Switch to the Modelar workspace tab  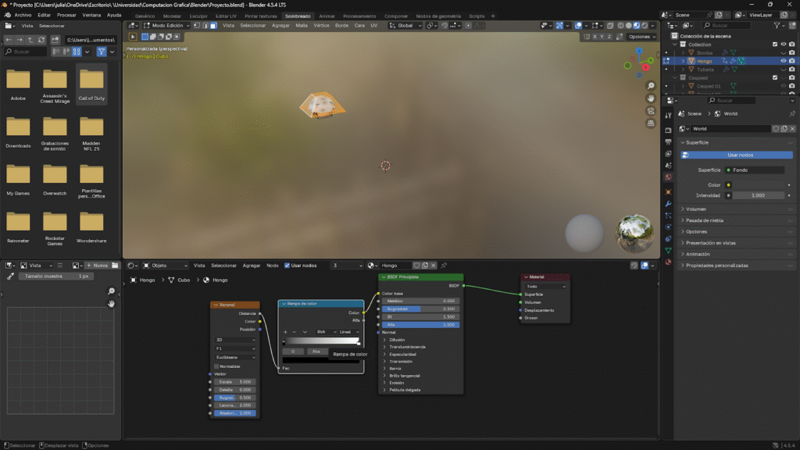[x=172, y=16]
